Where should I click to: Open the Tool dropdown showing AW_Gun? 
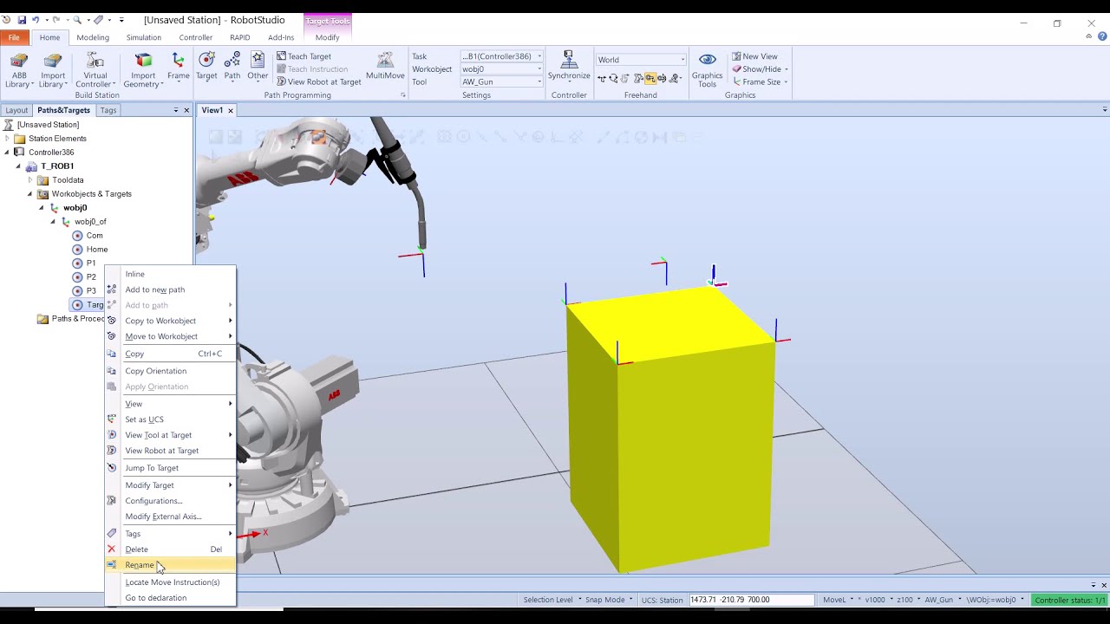tap(501, 81)
